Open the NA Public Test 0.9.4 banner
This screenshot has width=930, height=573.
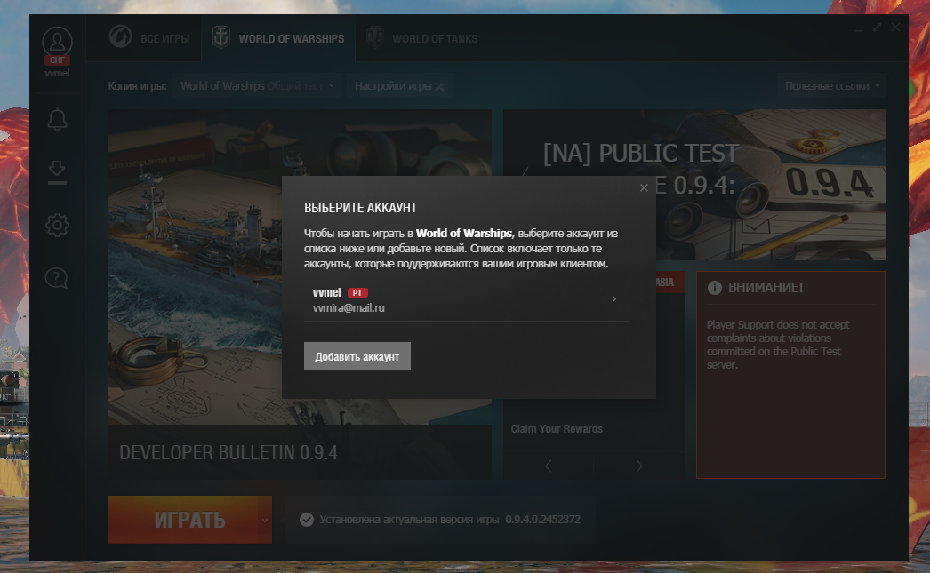pos(694,184)
